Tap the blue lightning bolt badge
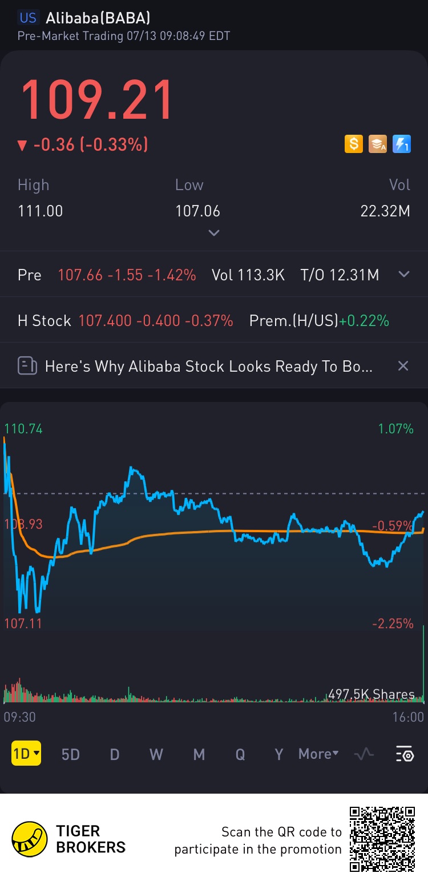Viewport: 428px width, 885px height. (x=402, y=144)
